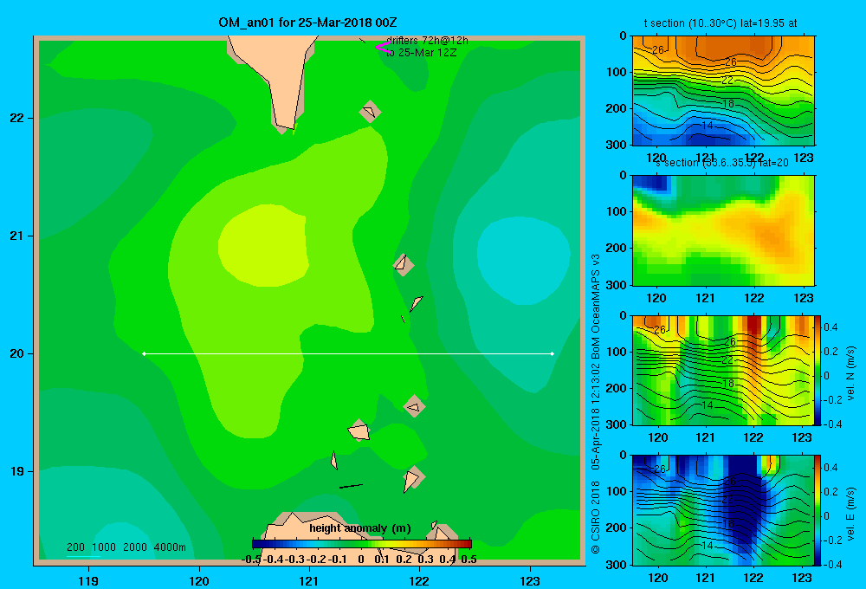This screenshot has height=589, width=866.
Task: Click the vel. E velocity colorbar
Action: tap(818, 510)
